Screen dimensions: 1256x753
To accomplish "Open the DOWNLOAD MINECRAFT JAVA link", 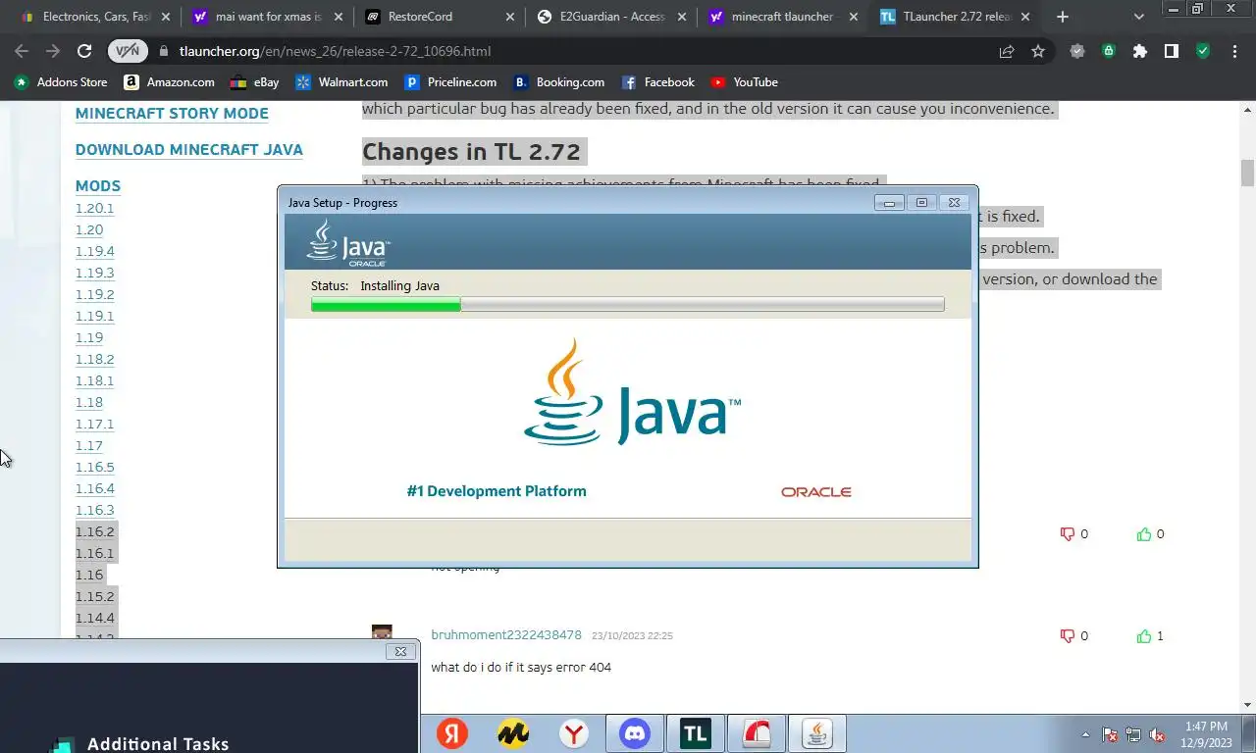I will pyautogui.click(x=189, y=150).
